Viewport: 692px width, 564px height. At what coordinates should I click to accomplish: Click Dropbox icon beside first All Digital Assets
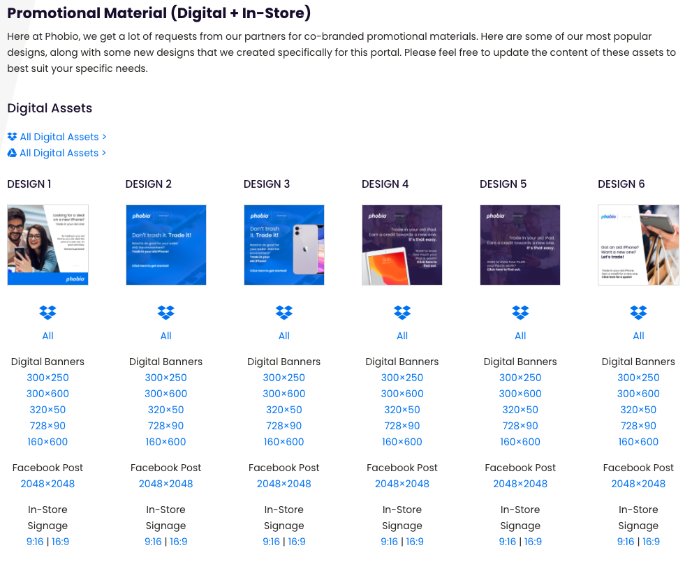tap(12, 137)
